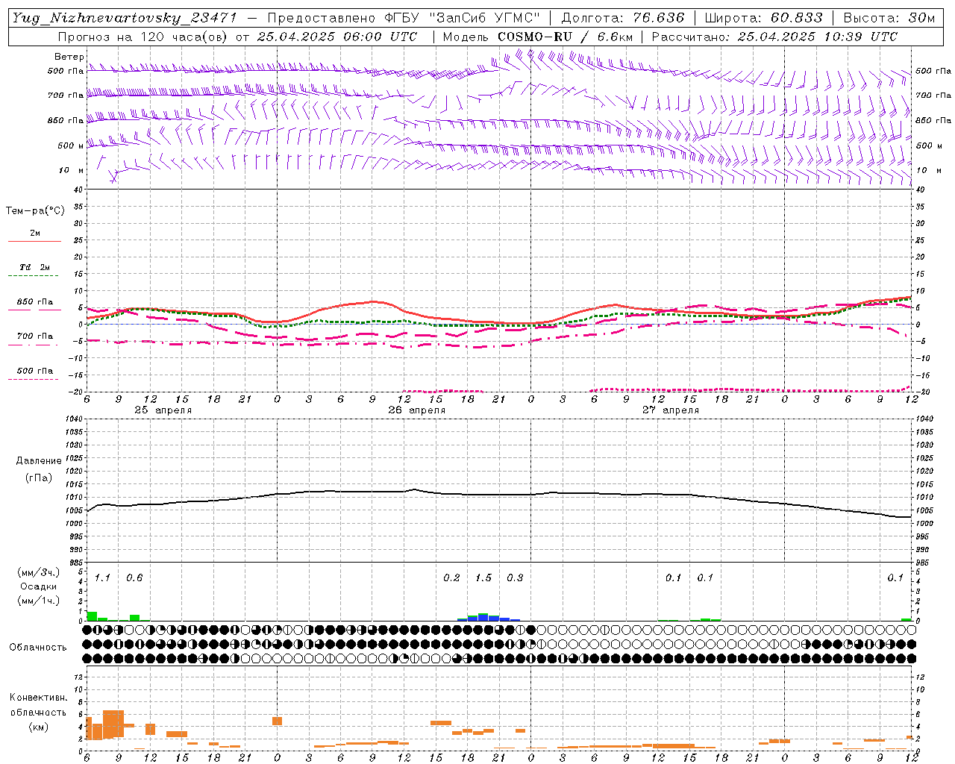The width and height of the screenshot is (955, 764).
Task: Click the Конвективн. облачность (км) label
Action: click(x=39, y=712)
